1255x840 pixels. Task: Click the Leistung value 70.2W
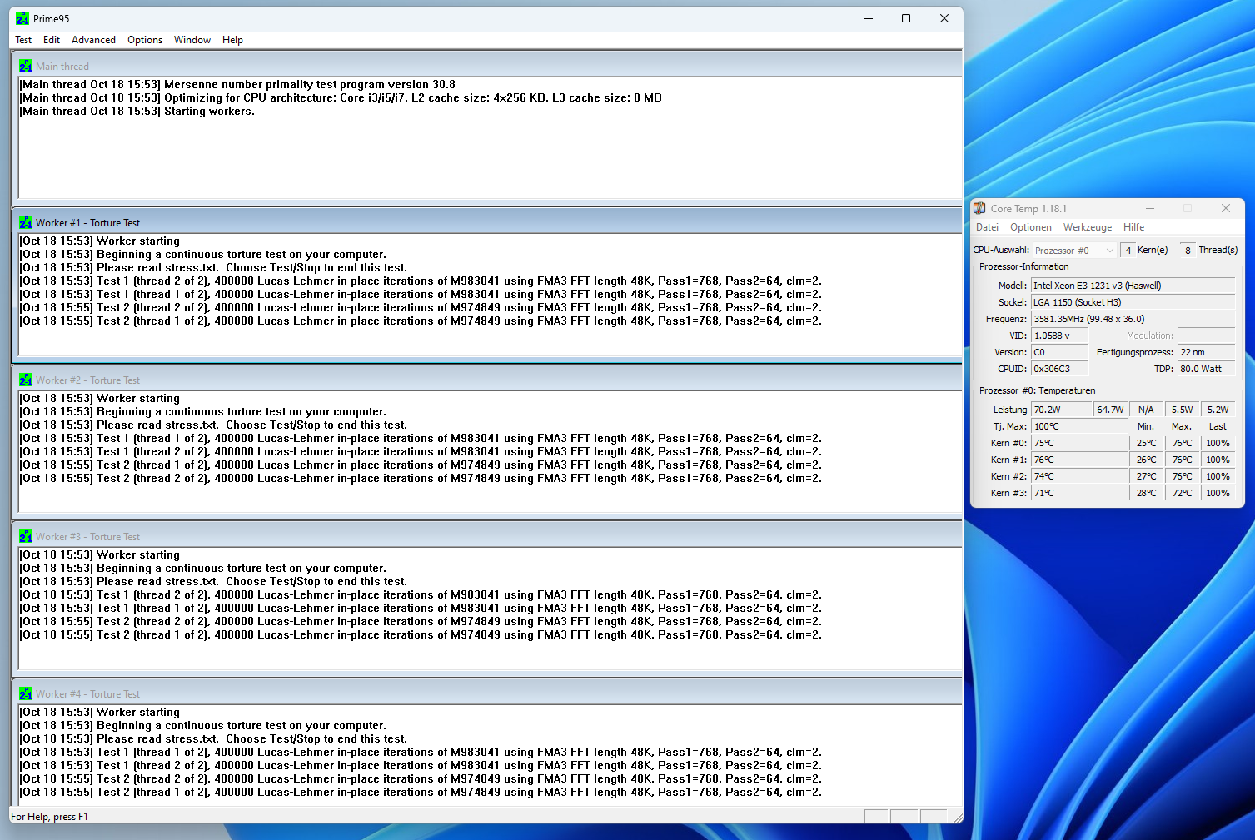click(x=1062, y=410)
